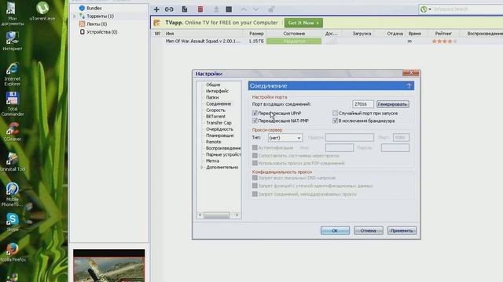
Task: Select Скорость in settings tree
Action: [215, 110]
